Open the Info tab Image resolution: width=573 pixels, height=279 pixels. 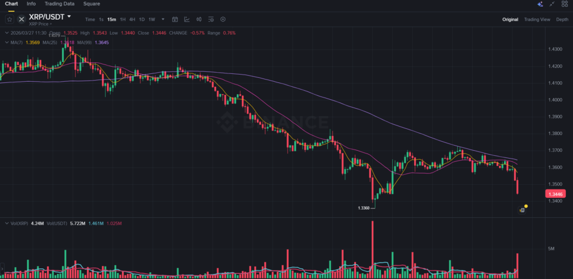tap(31, 4)
